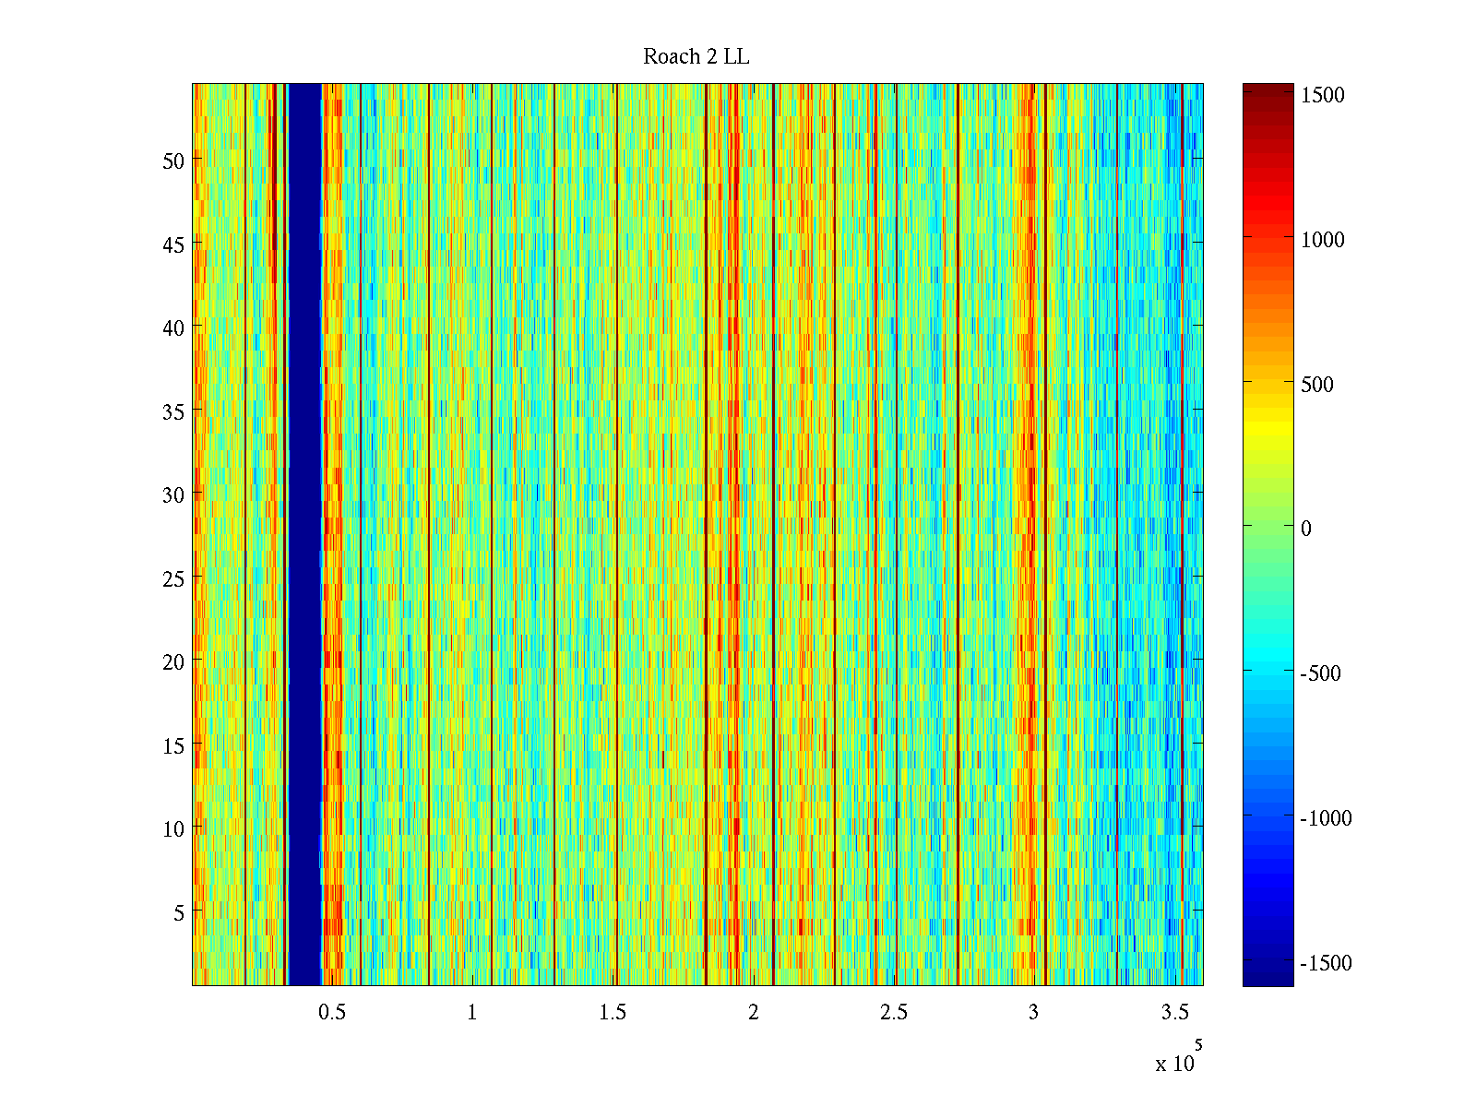This screenshot has width=1476, height=1107.
Task: Click the x-axis tick label 0.5
Action: click(332, 1013)
